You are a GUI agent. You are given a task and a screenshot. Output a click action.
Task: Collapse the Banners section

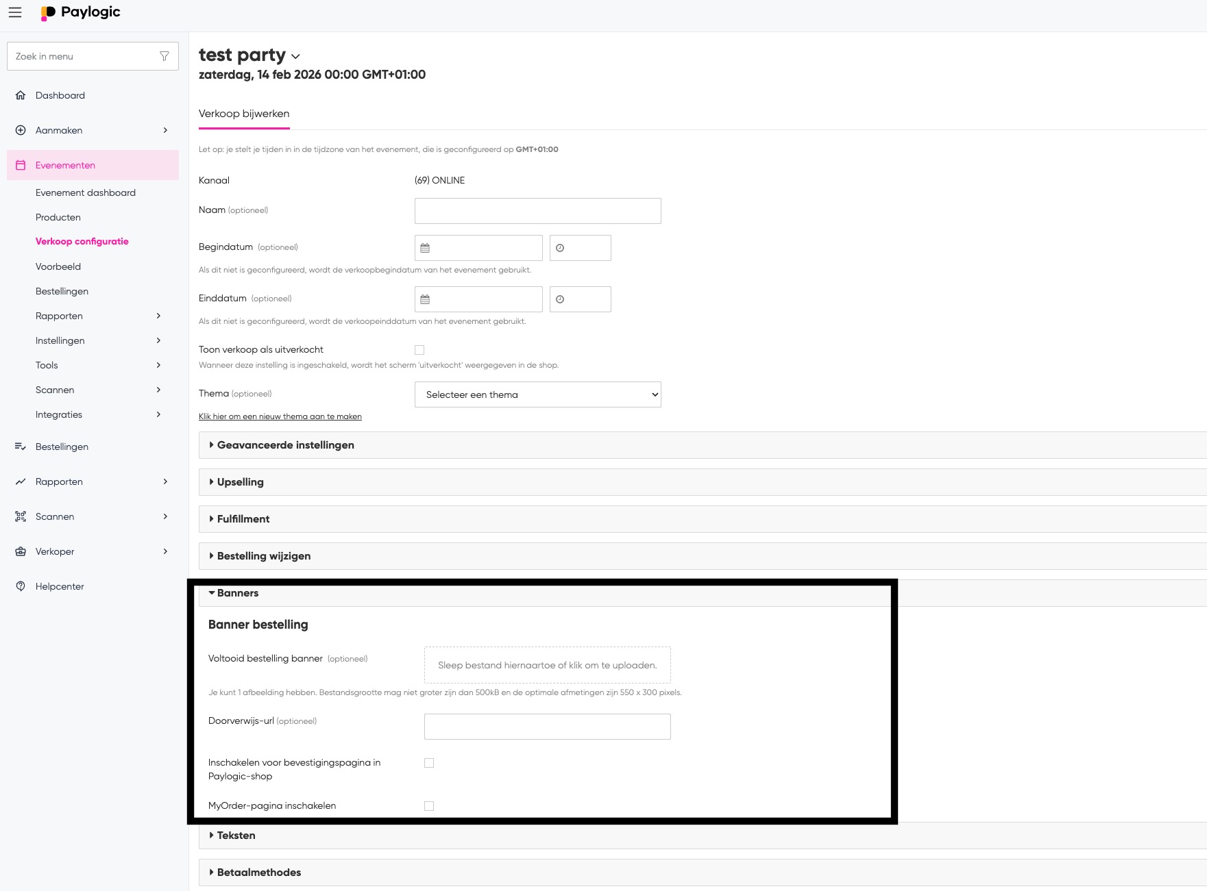[x=237, y=593]
